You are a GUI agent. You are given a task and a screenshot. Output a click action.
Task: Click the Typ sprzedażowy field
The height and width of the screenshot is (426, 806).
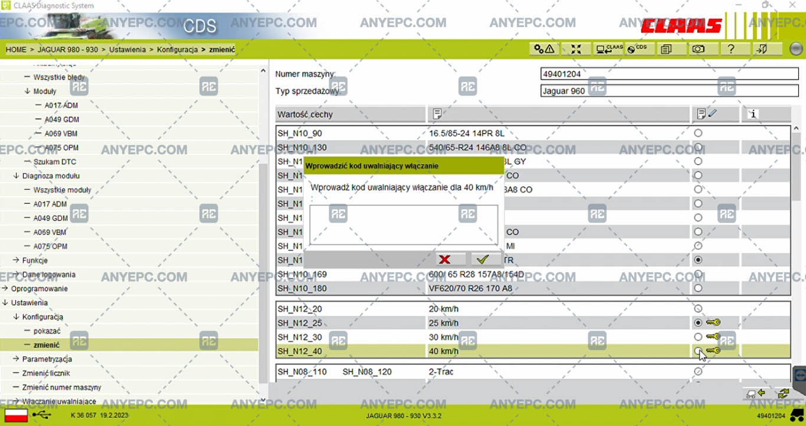tap(670, 91)
